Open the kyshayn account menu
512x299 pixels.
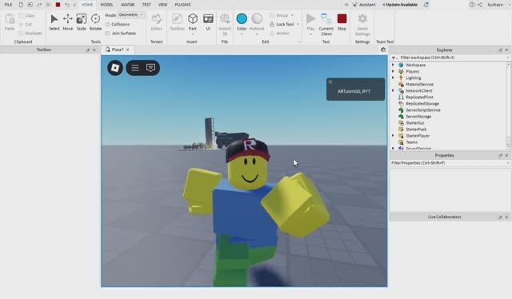point(495,5)
